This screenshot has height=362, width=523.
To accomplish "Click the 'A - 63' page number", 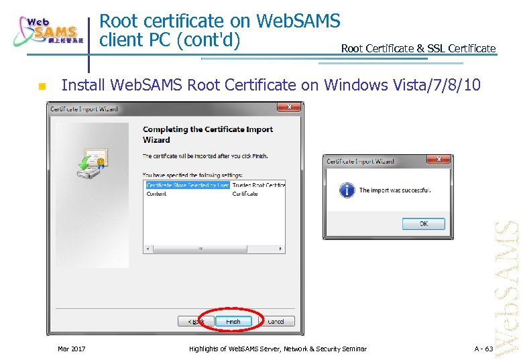I will pos(483,349).
